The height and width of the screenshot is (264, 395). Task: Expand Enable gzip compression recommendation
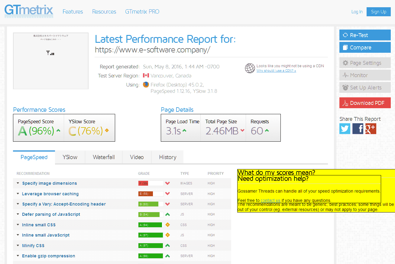click(x=18, y=256)
